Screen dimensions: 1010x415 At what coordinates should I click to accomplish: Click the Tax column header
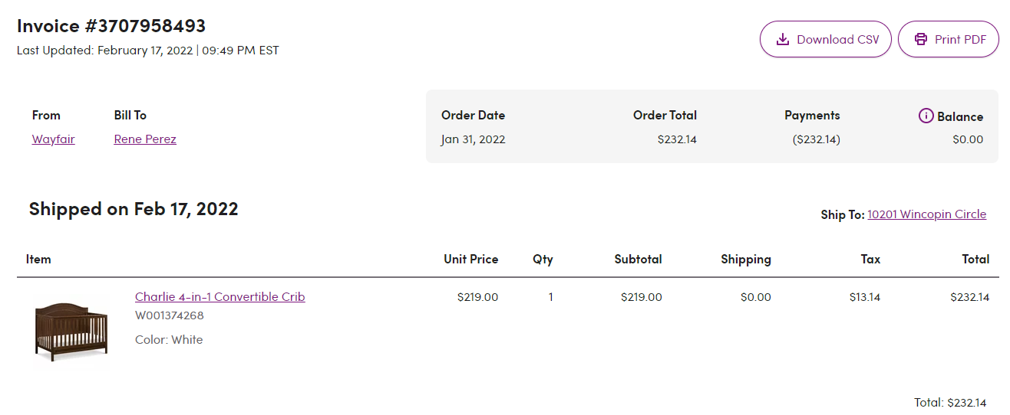[x=870, y=259]
